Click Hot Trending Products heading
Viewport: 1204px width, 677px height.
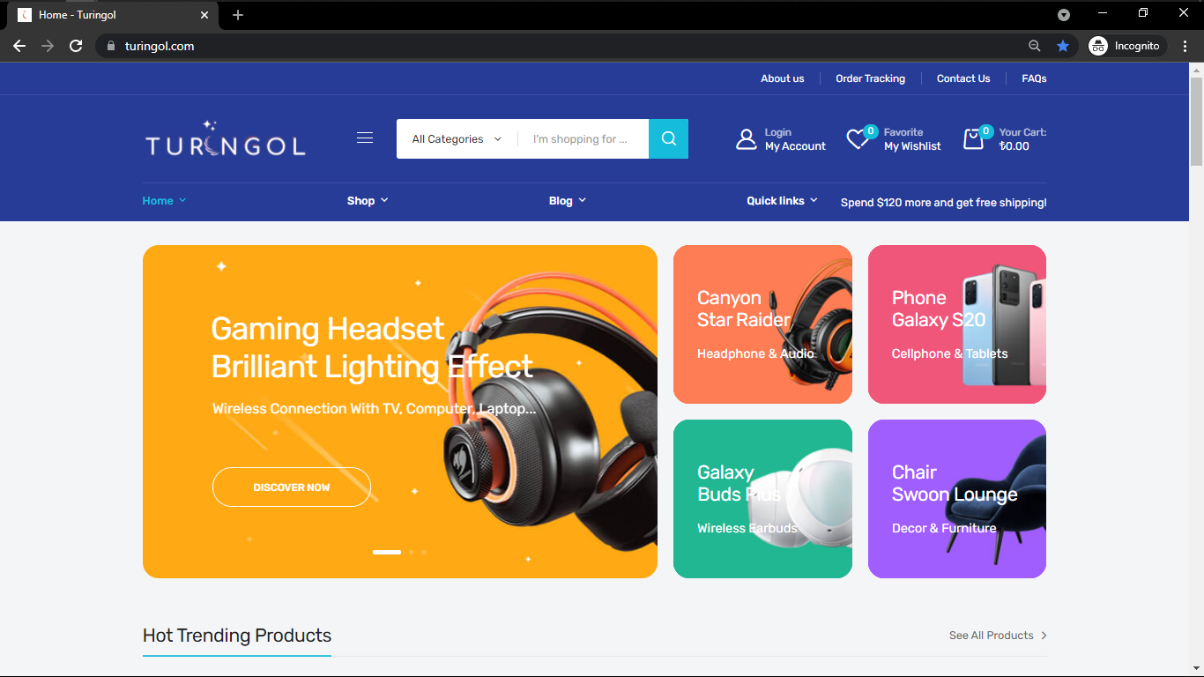pos(237,636)
